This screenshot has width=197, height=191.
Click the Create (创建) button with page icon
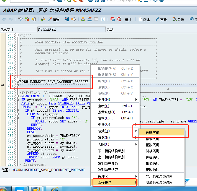[x=144, y=19]
